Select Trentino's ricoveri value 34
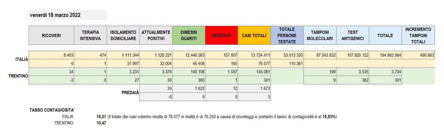 pyautogui.click(x=51, y=72)
